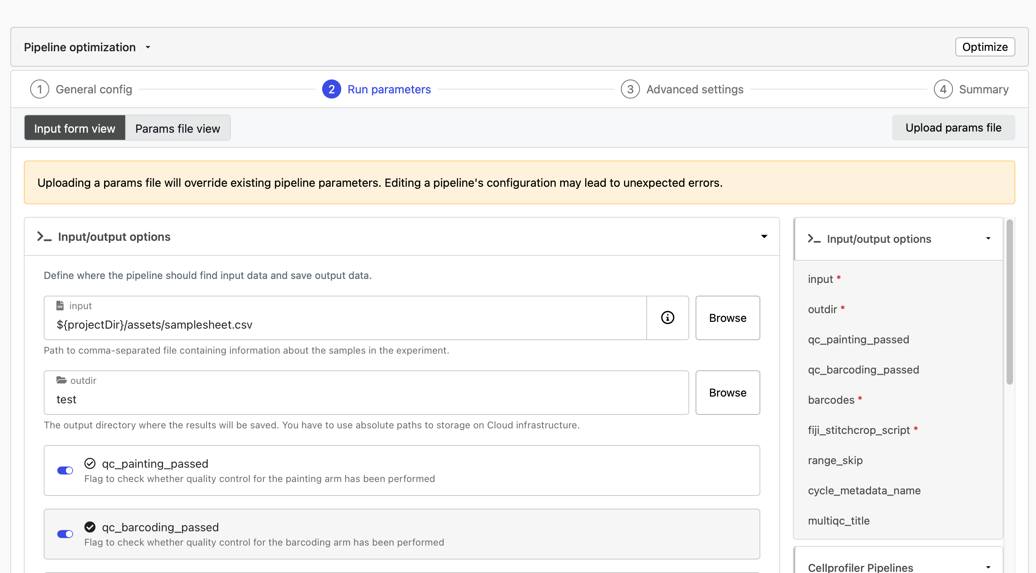This screenshot has height=573, width=1036.
Task: Click the terminal prompt icon in main section header
Action: pyautogui.click(x=44, y=236)
